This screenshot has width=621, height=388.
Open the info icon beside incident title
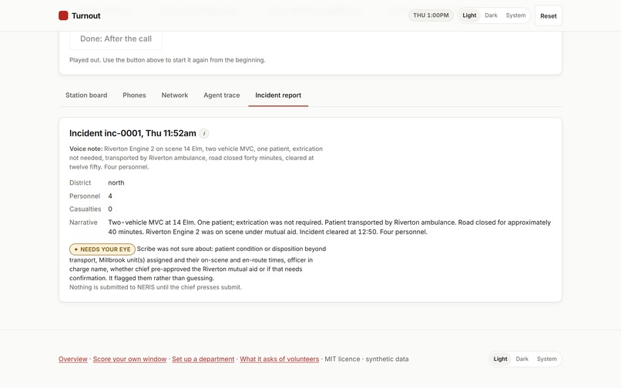(x=204, y=134)
